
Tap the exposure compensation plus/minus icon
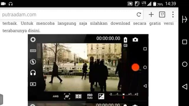click(101, 96)
